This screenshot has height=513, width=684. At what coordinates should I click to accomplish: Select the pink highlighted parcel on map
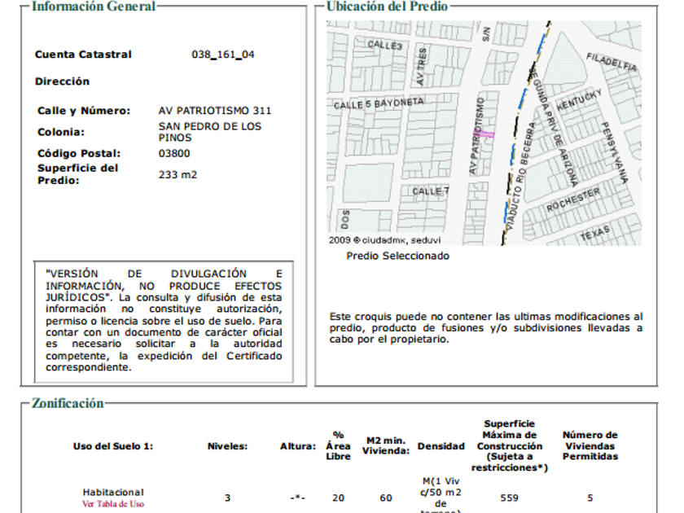(484, 134)
